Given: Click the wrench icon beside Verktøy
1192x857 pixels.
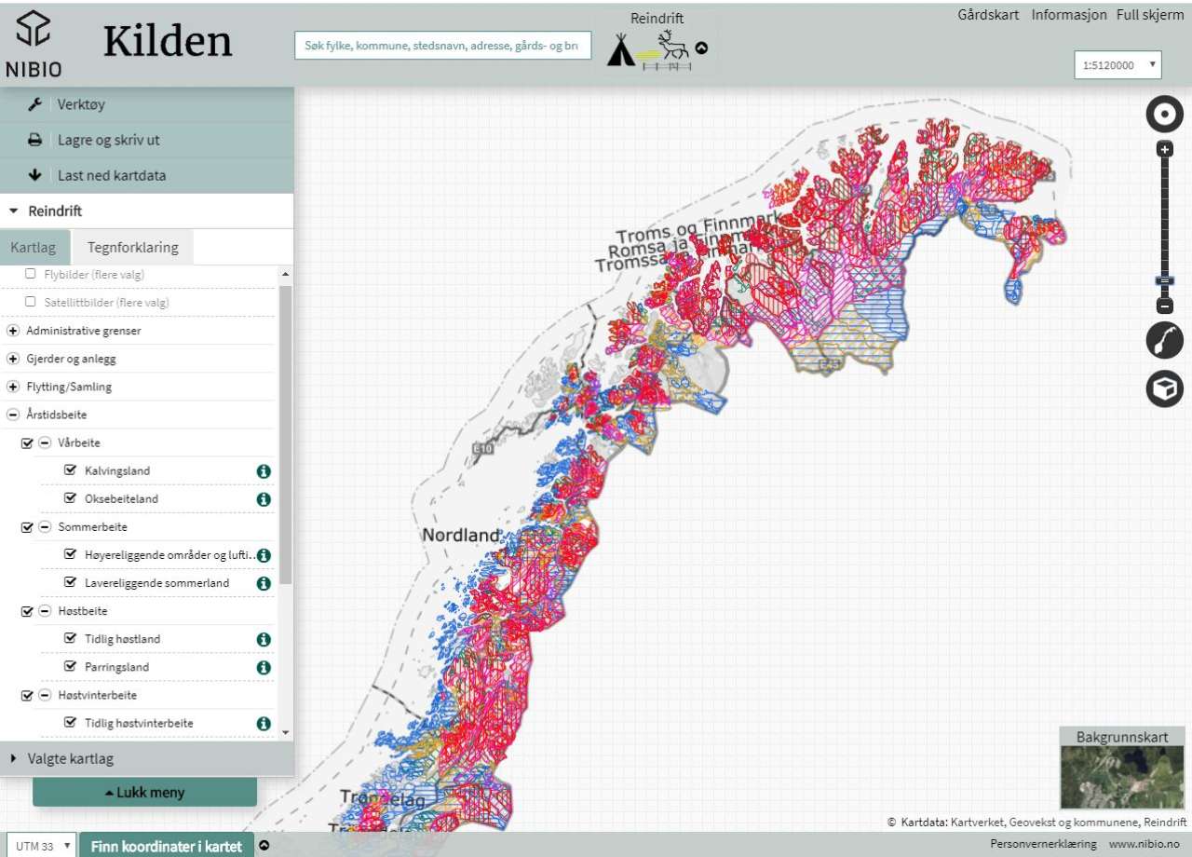Looking at the screenshot, I should pos(35,104).
